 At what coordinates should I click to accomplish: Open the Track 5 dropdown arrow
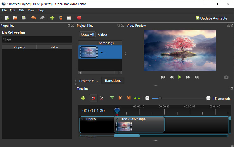[82, 119]
